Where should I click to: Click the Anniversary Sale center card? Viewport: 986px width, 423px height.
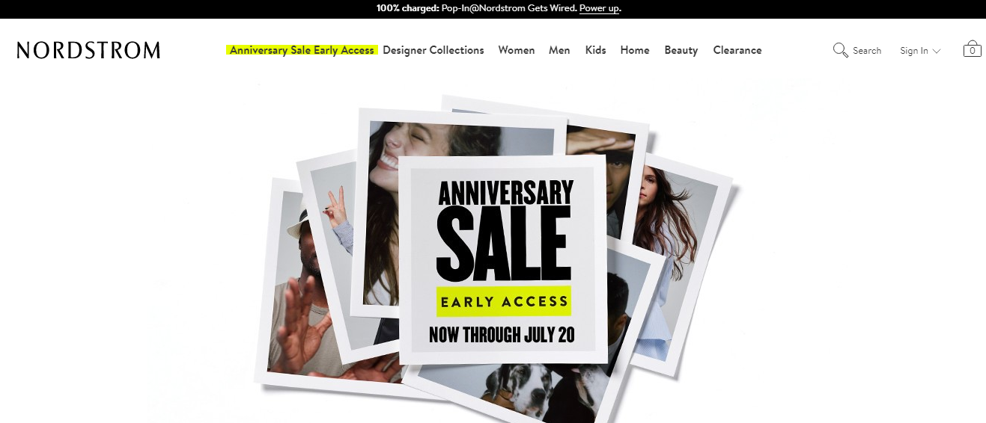pyautogui.click(x=502, y=259)
